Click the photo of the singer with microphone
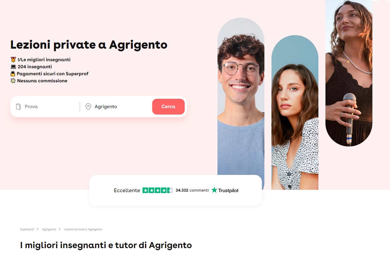Image resolution: width=390 pixels, height=254 pixels. coord(349,73)
